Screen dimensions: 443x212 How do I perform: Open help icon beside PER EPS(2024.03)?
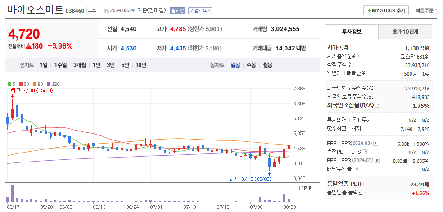click(x=375, y=144)
